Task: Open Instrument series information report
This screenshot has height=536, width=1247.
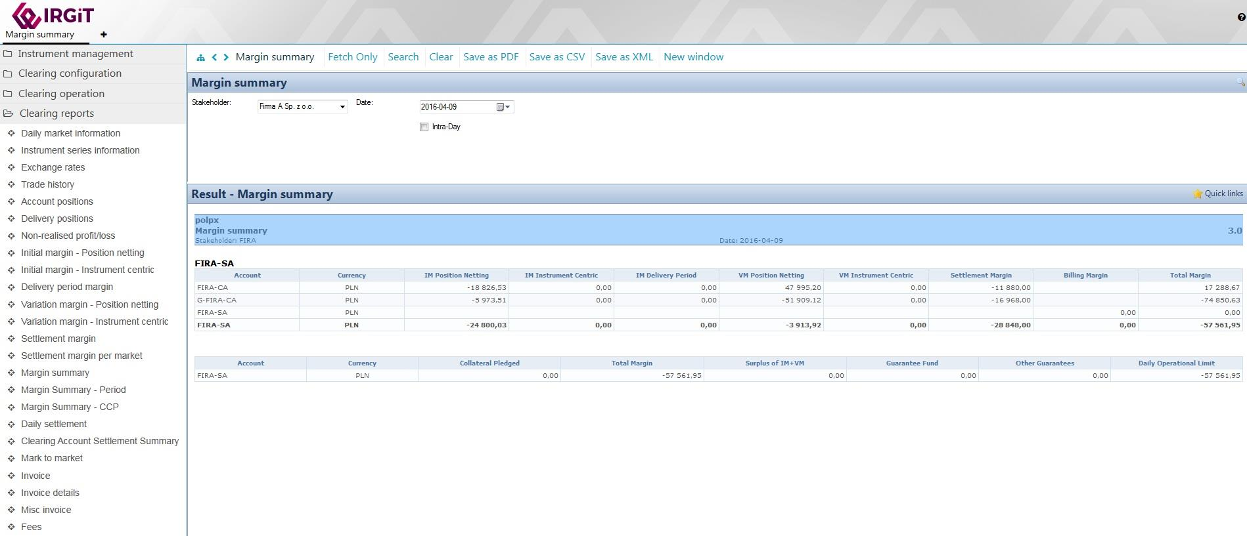Action: [80, 150]
